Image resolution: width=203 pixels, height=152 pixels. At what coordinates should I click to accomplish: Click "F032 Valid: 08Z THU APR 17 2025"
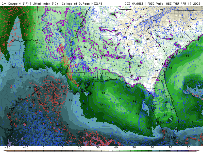(174, 4)
